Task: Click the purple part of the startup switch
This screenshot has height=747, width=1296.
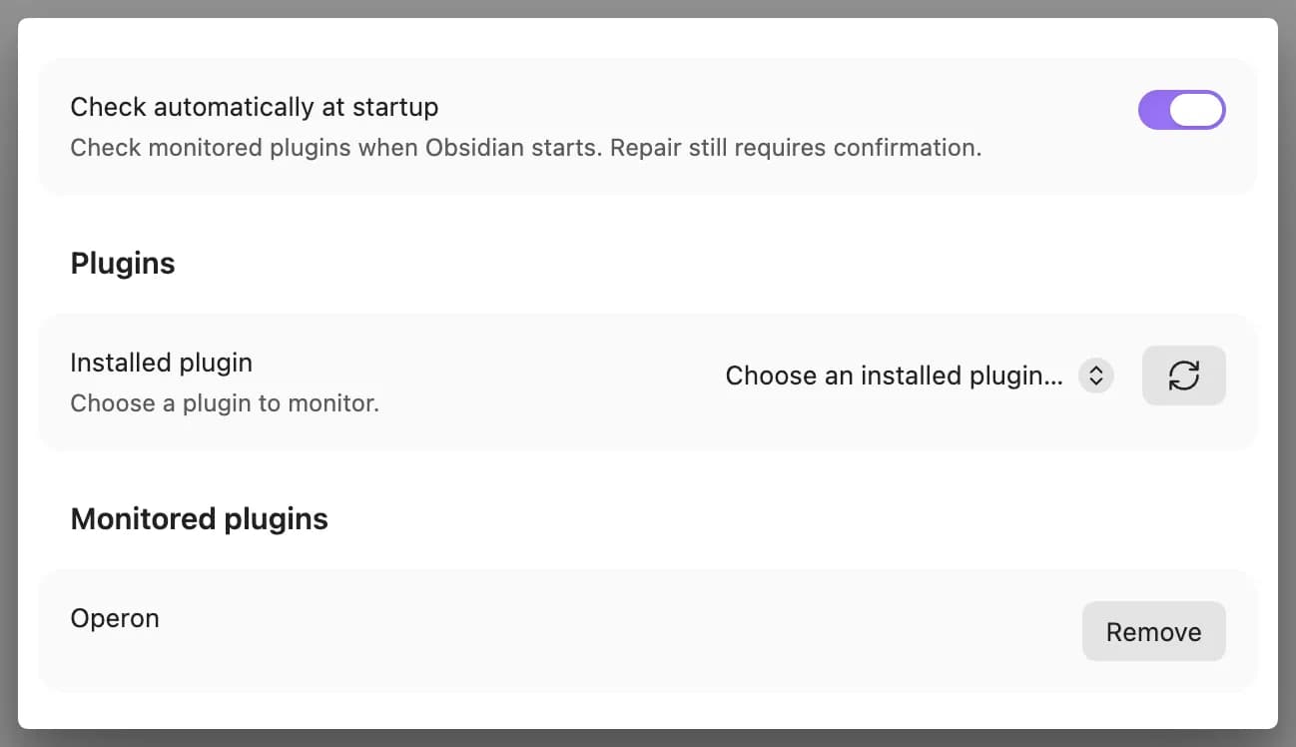Action: (1153, 110)
